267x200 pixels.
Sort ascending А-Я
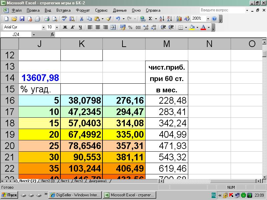pyautogui.click(x=162, y=19)
